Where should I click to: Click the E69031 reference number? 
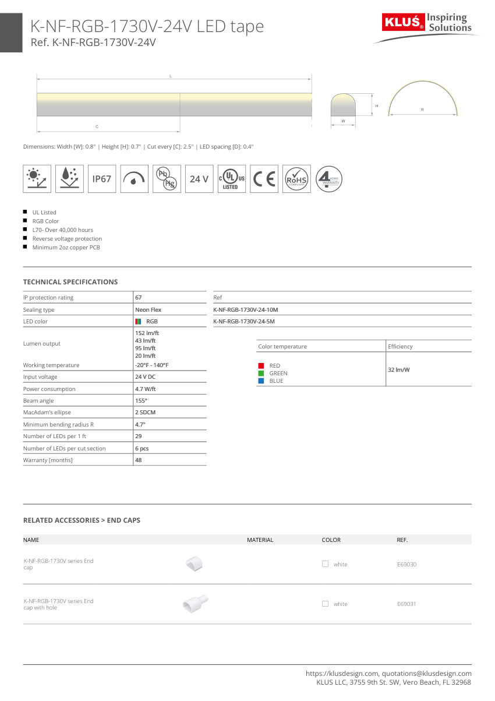[x=406, y=604]
